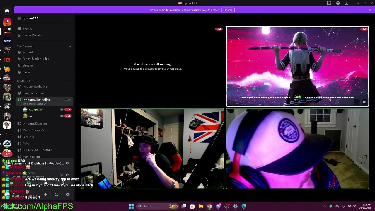Open User Settings gear
375x211 pixels.
point(68,195)
